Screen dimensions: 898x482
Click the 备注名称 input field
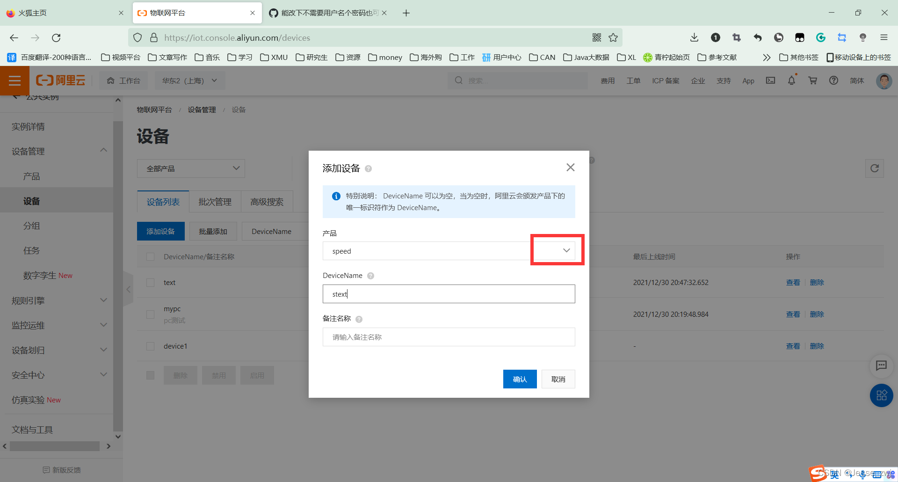click(x=449, y=337)
